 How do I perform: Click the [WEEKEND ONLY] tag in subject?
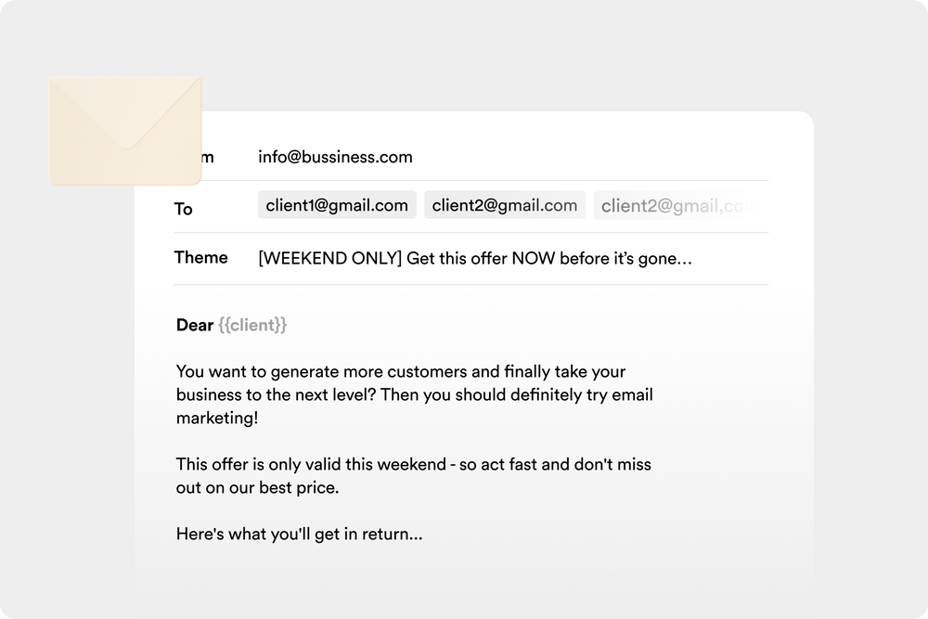point(329,259)
